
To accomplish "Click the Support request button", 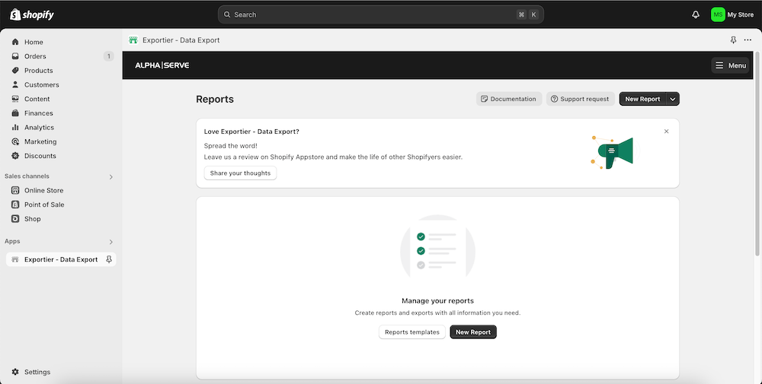I will tap(580, 99).
